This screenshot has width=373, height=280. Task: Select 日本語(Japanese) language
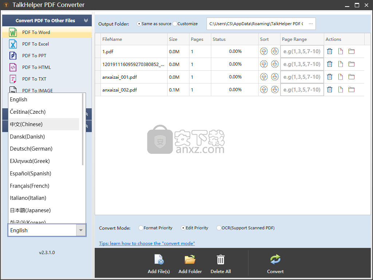click(x=44, y=210)
